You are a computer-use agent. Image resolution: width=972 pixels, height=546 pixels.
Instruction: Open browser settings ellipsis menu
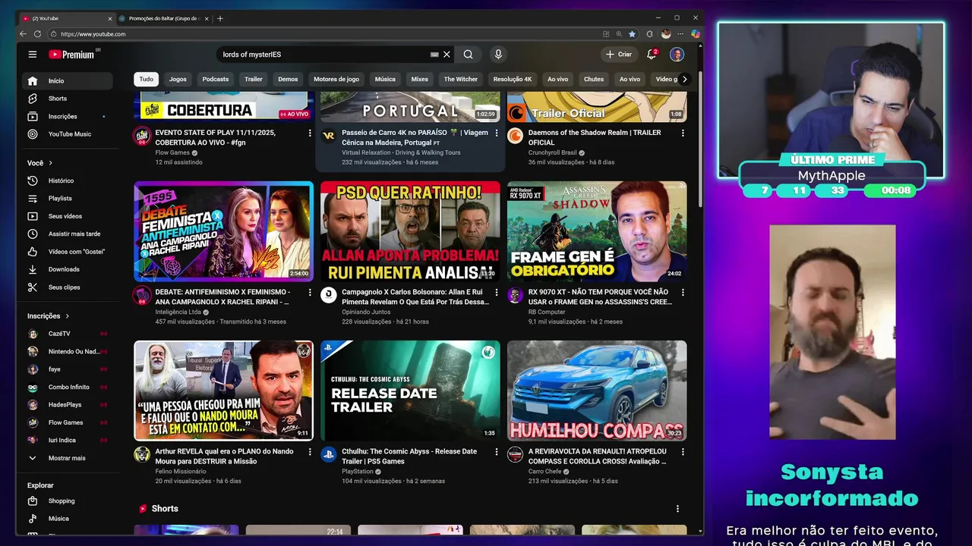(x=680, y=34)
